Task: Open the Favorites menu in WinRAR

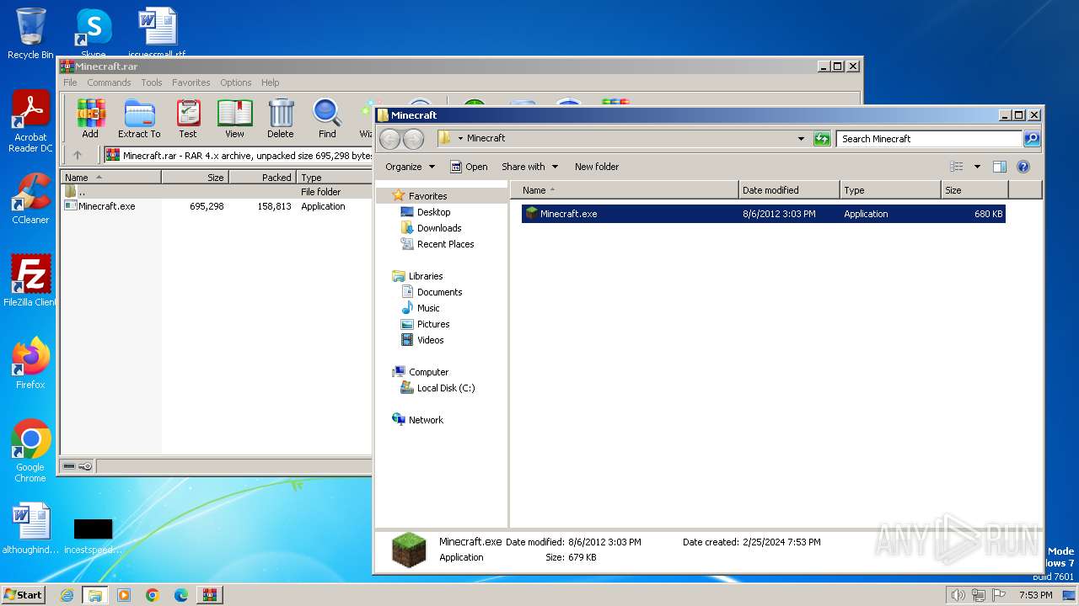Action: click(191, 82)
